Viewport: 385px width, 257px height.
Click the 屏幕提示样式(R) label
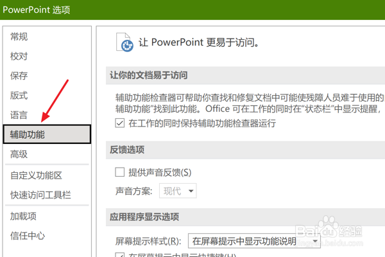click(148, 242)
